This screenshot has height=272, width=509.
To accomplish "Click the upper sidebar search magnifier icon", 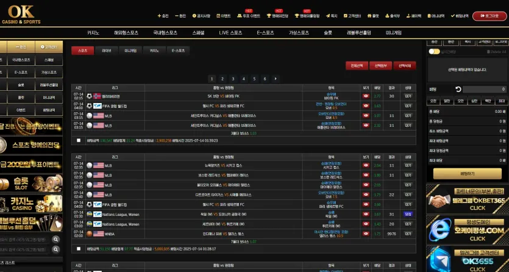I will (56, 240).
